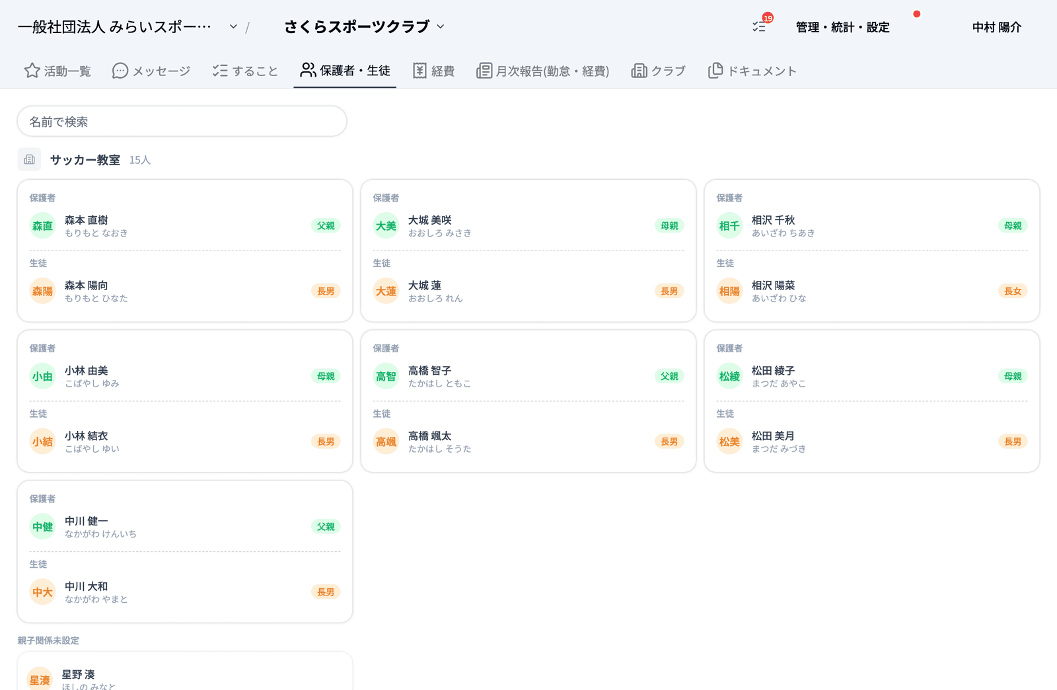The width and height of the screenshot is (1057, 690).
Task: Click the 父親 tag of 森本 直樹
Action: [326, 226]
